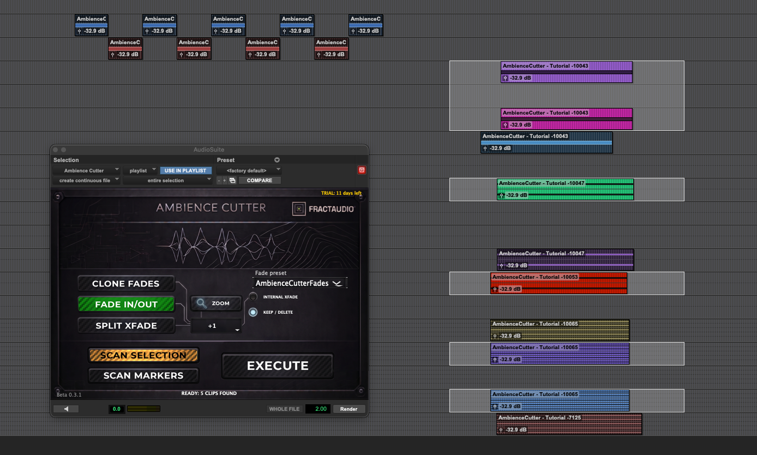Click the Fractaudio logo
The width and height of the screenshot is (757, 455).
[323, 208]
